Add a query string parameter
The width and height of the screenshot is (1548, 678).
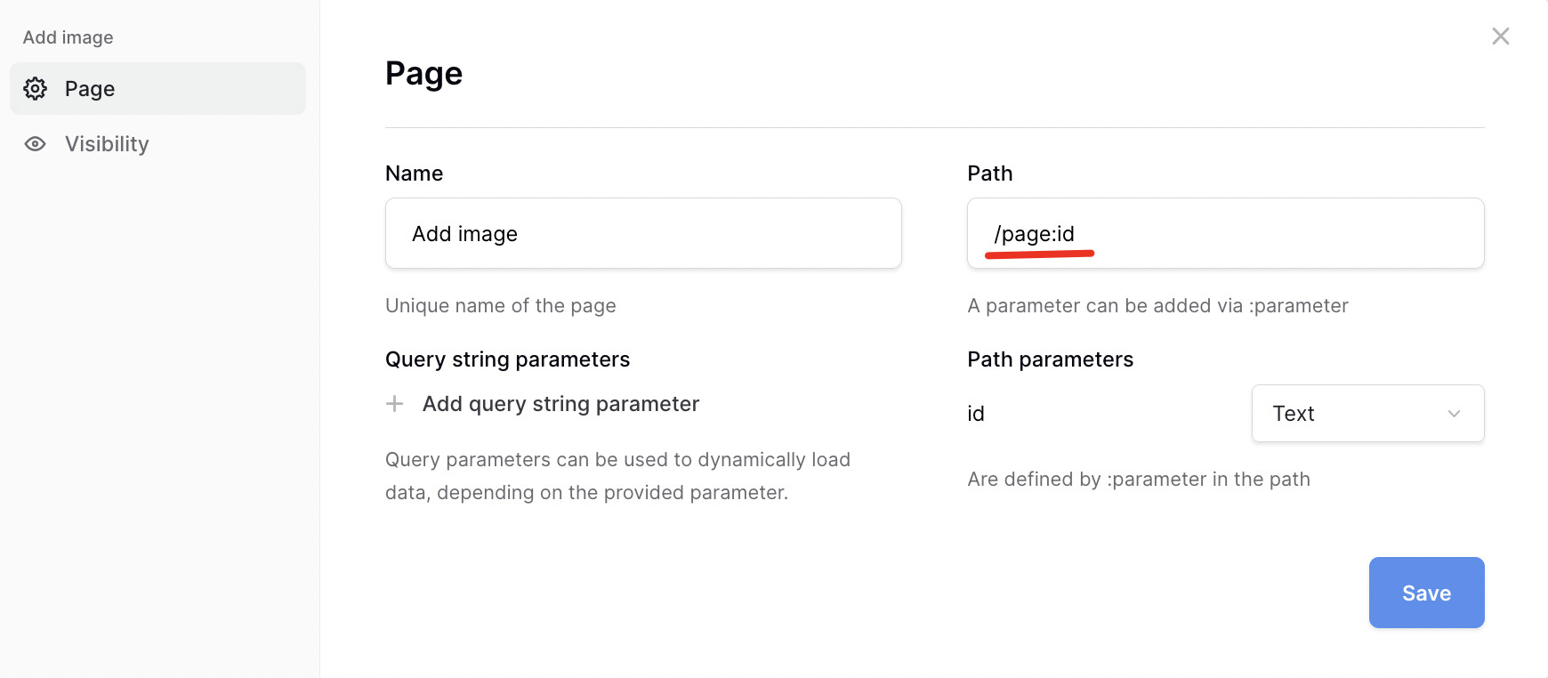[x=560, y=404]
